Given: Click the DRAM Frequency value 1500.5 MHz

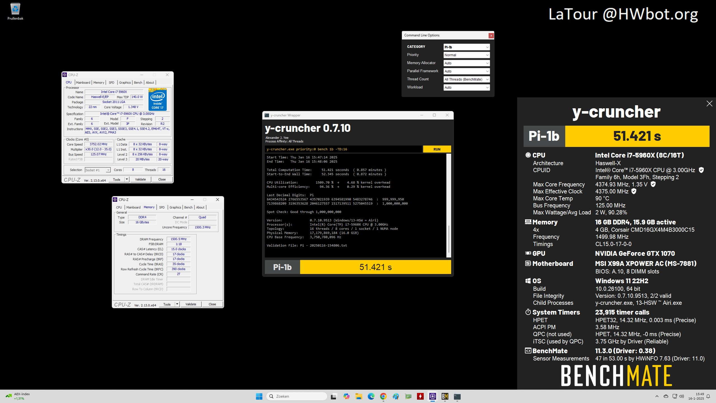Looking at the screenshot, I should point(178,239).
